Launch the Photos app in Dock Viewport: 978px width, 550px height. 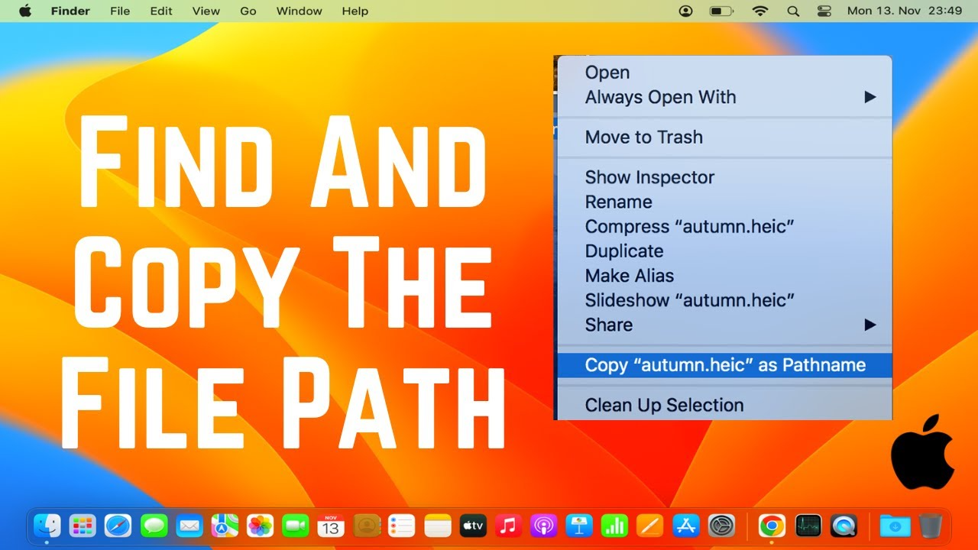[x=261, y=526]
